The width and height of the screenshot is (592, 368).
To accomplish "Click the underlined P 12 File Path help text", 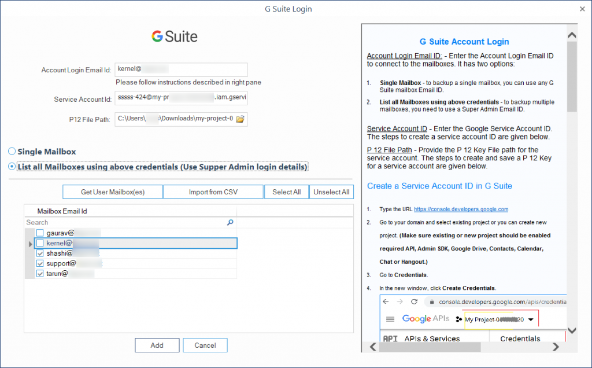I will [389, 150].
